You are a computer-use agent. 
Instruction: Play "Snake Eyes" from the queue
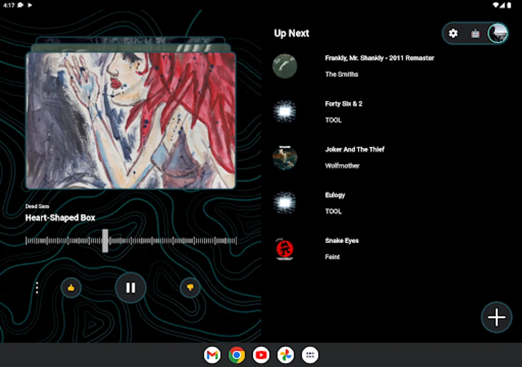342,241
